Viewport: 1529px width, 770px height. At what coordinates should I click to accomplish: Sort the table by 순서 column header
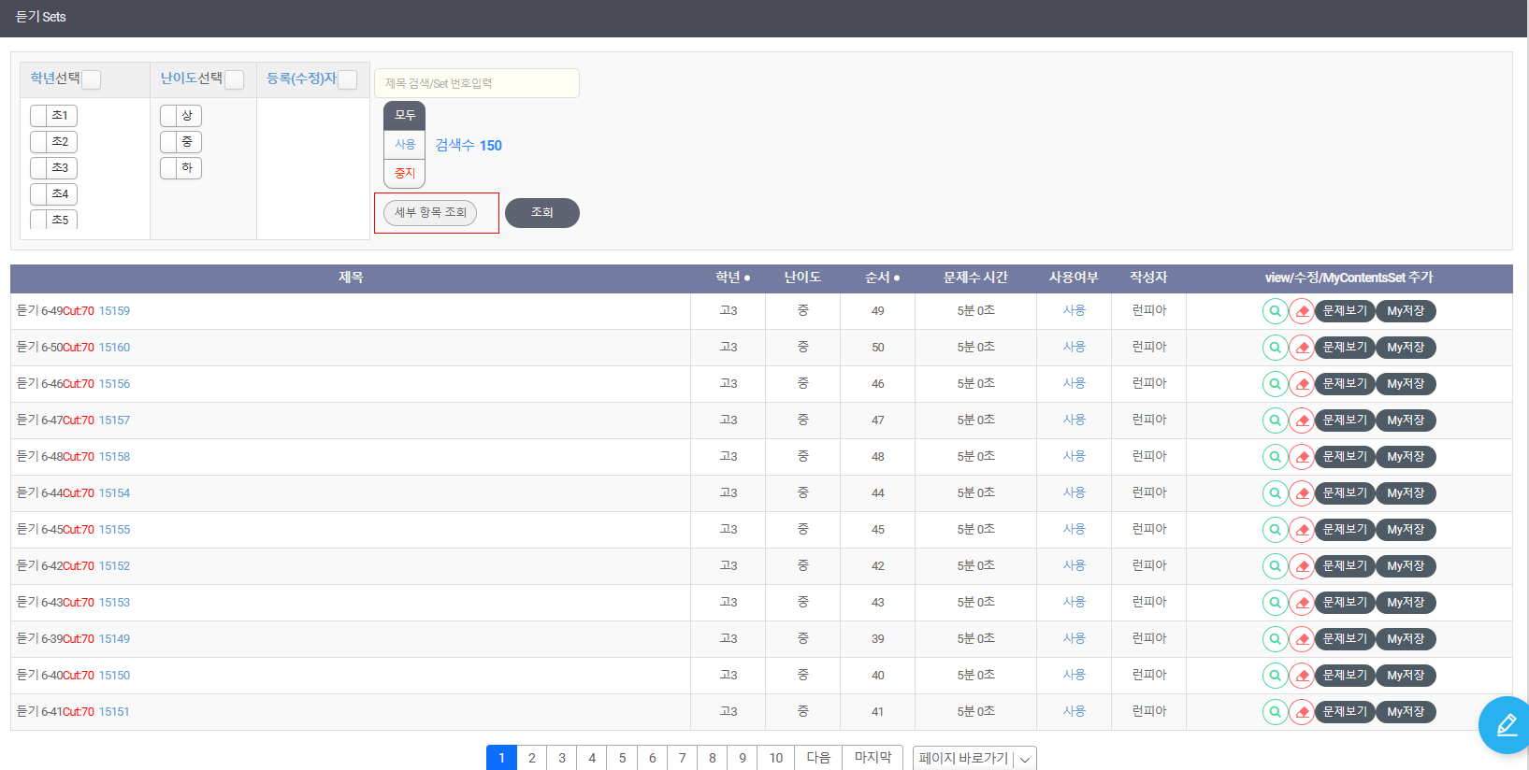pyautogui.click(x=882, y=278)
